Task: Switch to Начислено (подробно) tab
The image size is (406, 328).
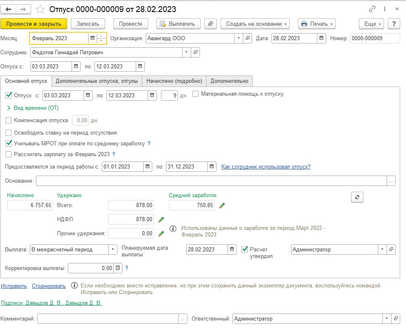Action: (174, 81)
